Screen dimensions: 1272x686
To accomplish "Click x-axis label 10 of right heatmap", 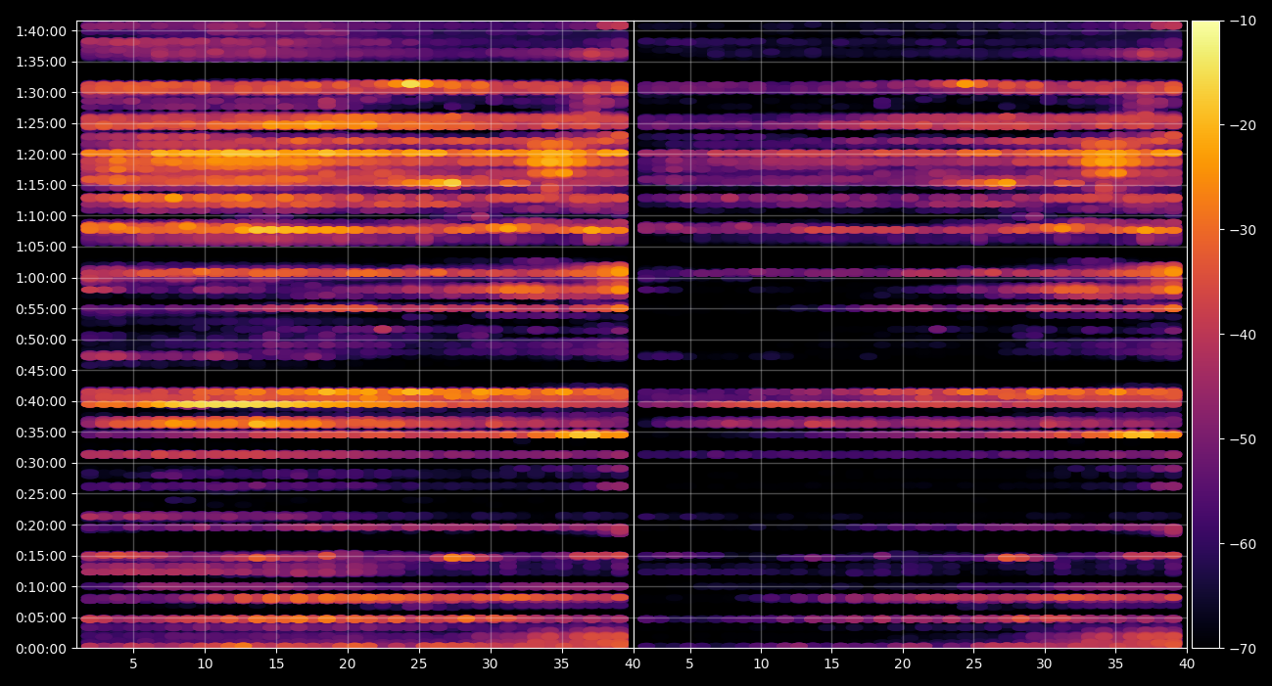I will tap(761, 663).
